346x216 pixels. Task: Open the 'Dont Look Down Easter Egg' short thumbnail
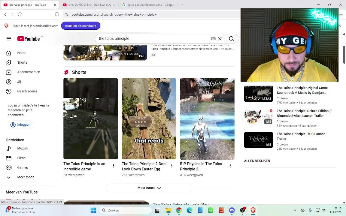point(149,118)
